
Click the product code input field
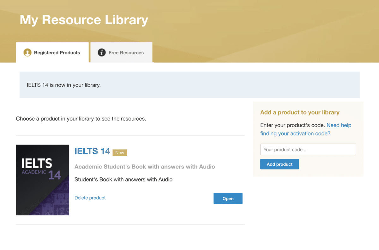pos(308,150)
